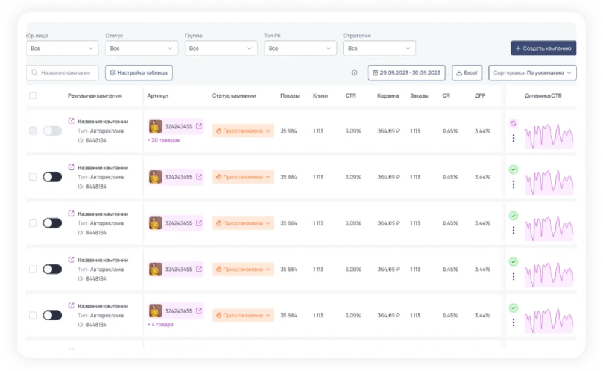This screenshot has width=603, height=371.
Task: Click the info icon beside the date range
Action: 355,73
